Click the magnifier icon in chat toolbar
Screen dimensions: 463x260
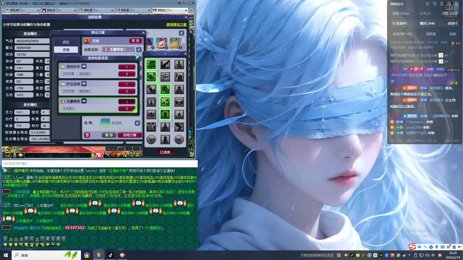[x=21, y=245]
